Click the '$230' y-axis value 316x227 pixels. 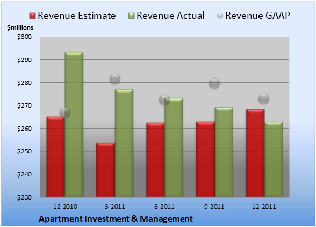(24, 197)
